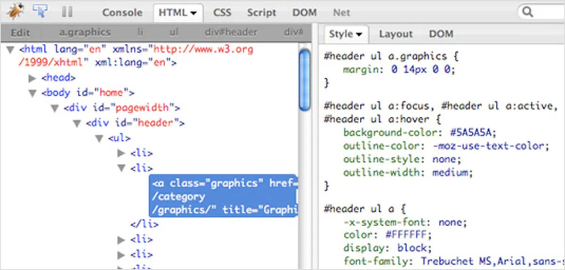Select the highlighted a class="graphics" element
The height and width of the screenshot is (270, 565).
(x=224, y=196)
